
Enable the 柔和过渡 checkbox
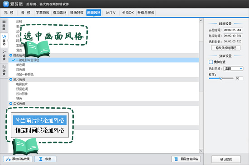pyautogui.click(x=211, y=62)
